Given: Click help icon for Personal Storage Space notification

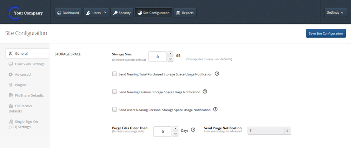Looking at the screenshot, I should [216, 109].
